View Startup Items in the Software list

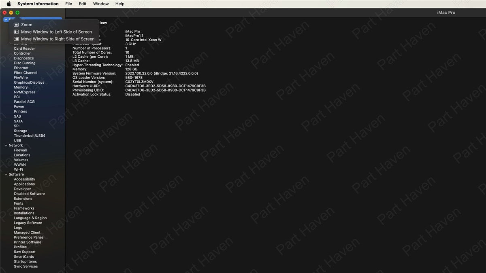25,262
